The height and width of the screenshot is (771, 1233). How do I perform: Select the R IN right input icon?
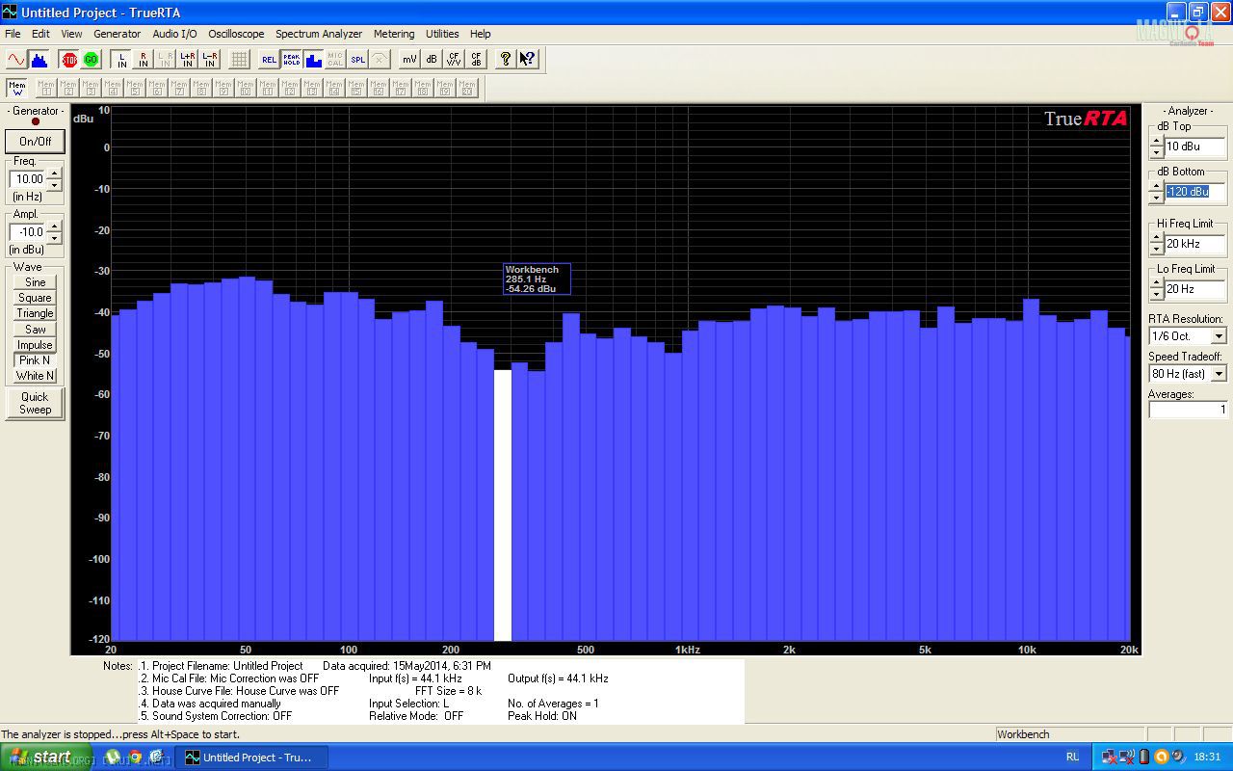[143, 60]
